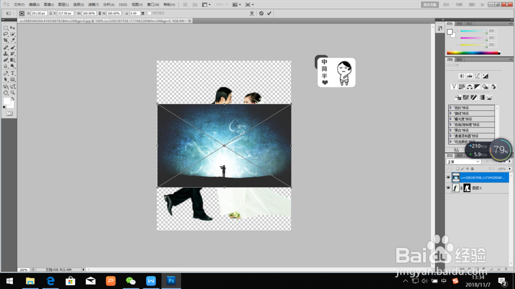Select the Zoom tool
Screen dimensions: 515x289
pyautogui.click(x=12, y=93)
